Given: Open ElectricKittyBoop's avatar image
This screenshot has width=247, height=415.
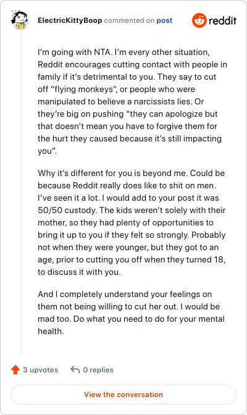Looking at the screenshot, I should [x=20, y=19].
